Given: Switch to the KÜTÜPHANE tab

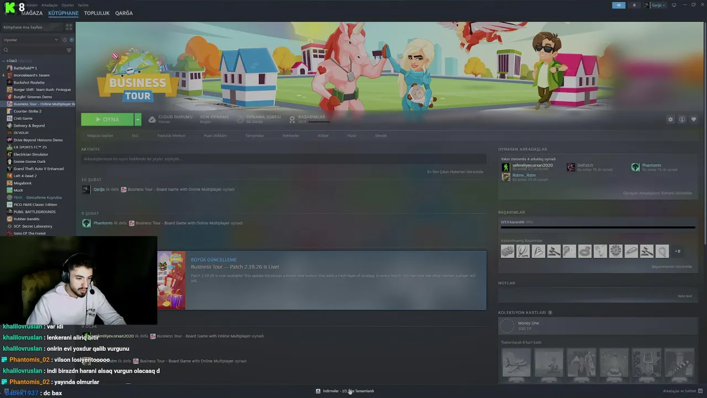Looking at the screenshot, I should (63, 13).
